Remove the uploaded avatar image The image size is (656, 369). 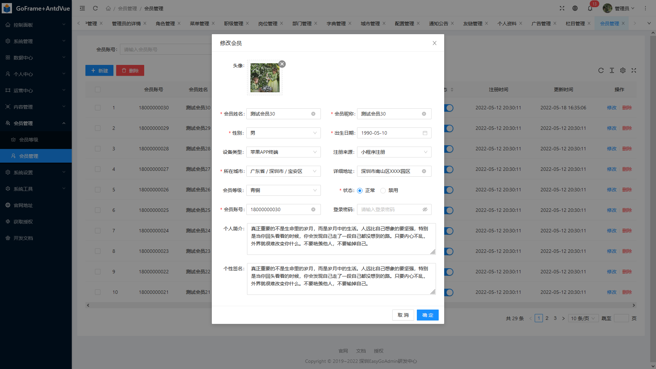coord(282,64)
